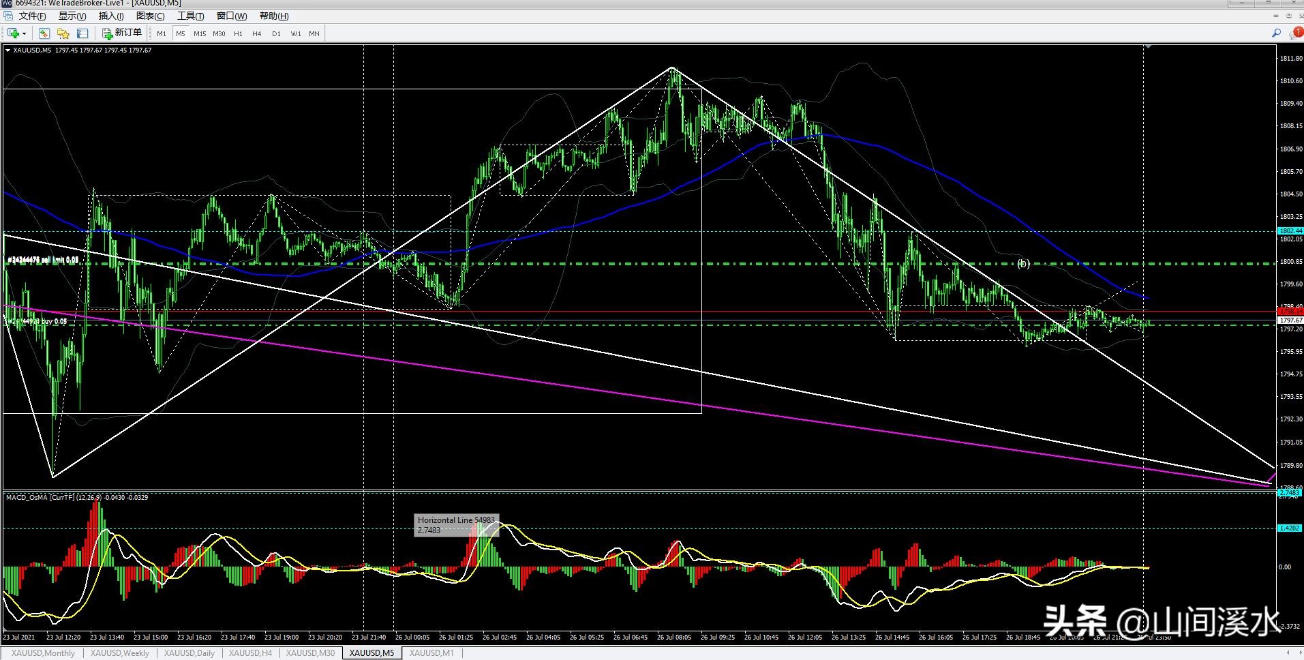Switch to the XAUUSD,M1 chart tab
1304x660 pixels.
click(x=431, y=653)
